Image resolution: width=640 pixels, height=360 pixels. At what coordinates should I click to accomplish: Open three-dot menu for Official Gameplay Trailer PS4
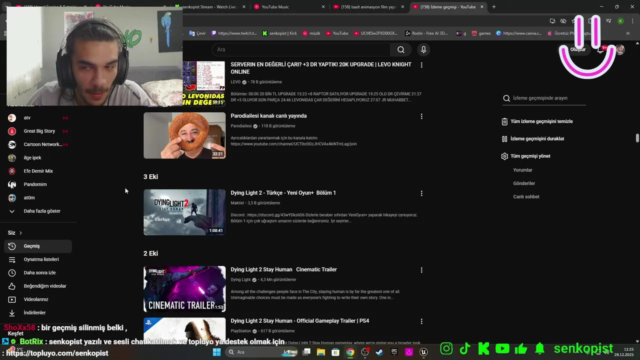[421, 321]
